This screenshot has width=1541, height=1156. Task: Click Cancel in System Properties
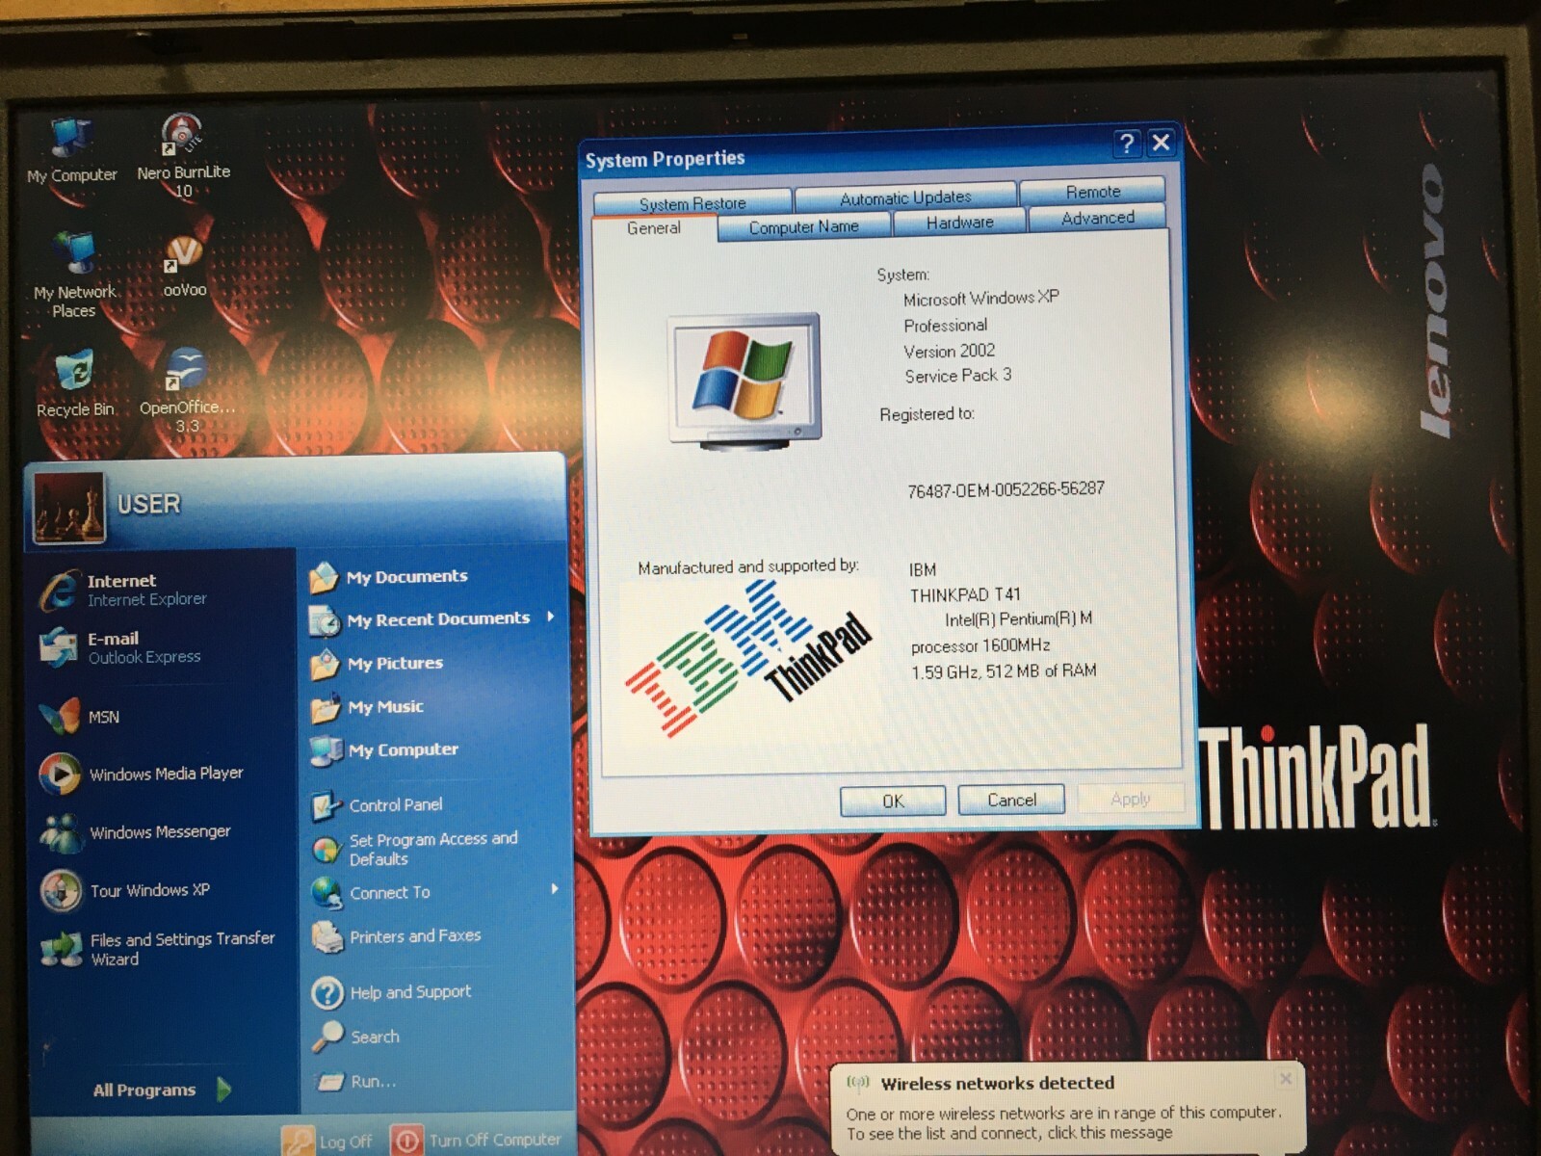(1011, 800)
